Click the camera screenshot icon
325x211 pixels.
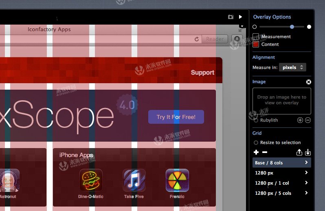(231, 17)
